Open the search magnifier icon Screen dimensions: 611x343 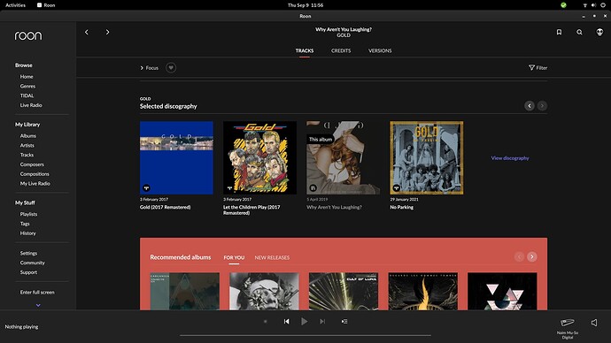coord(579,33)
